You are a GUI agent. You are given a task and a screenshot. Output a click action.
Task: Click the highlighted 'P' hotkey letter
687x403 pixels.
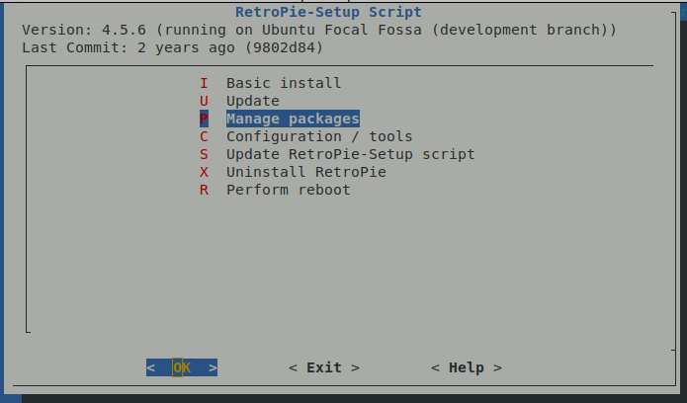click(x=204, y=119)
